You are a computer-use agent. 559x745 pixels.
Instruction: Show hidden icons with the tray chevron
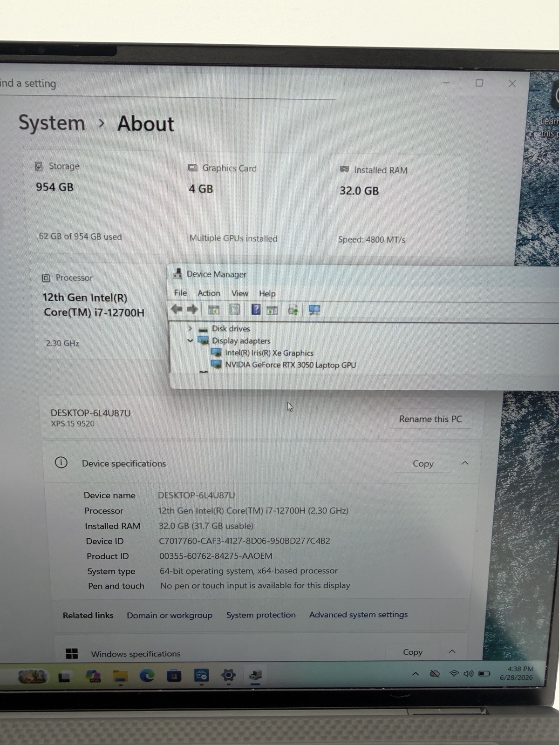416,674
